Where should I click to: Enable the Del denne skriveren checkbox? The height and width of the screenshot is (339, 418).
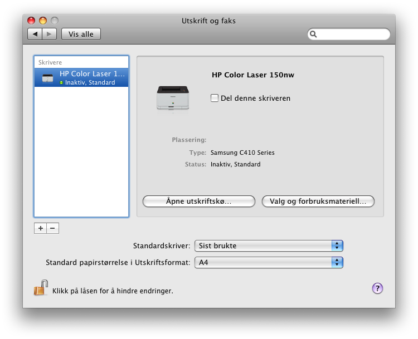click(215, 98)
